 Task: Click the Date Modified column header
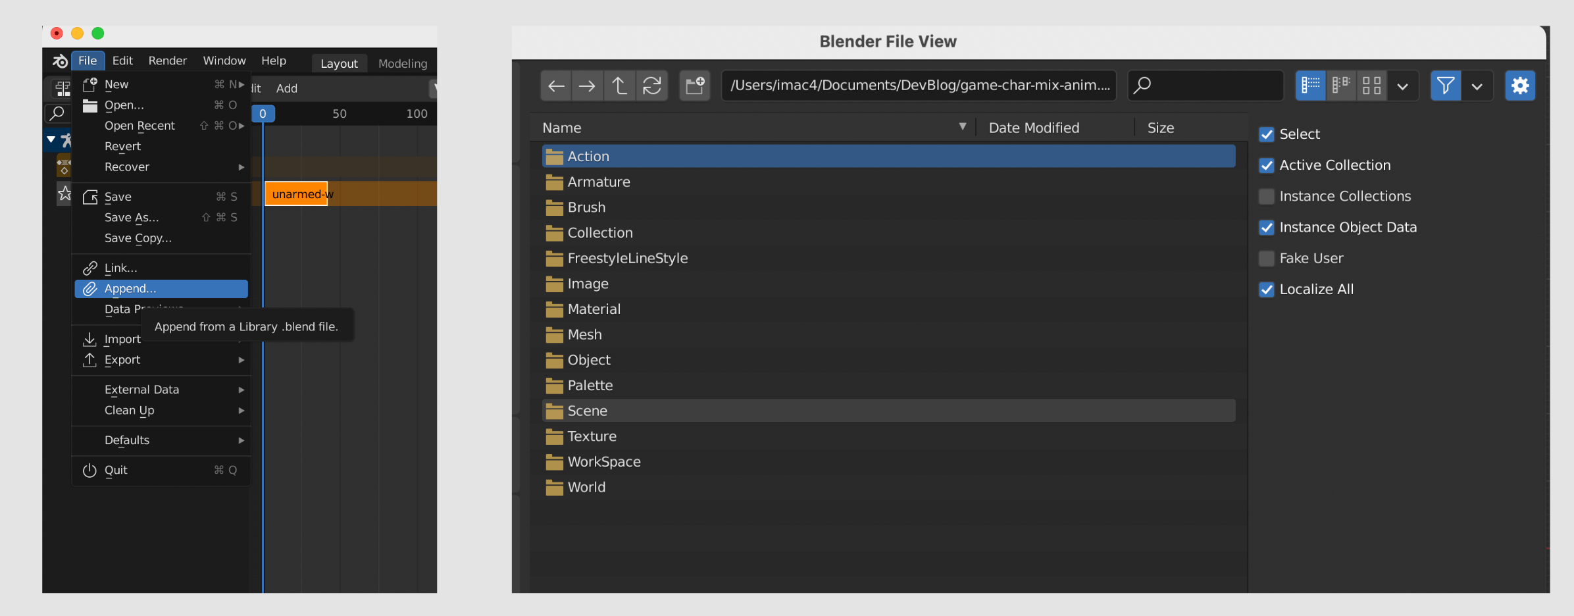pos(1034,128)
